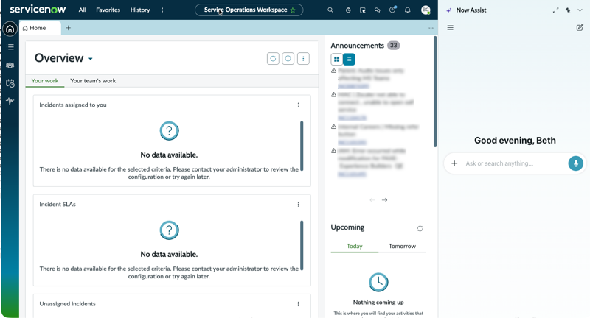Image resolution: width=590 pixels, height=318 pixels.
Task: Open the activity pulse icon in sidebar
Action: (10, 101)
